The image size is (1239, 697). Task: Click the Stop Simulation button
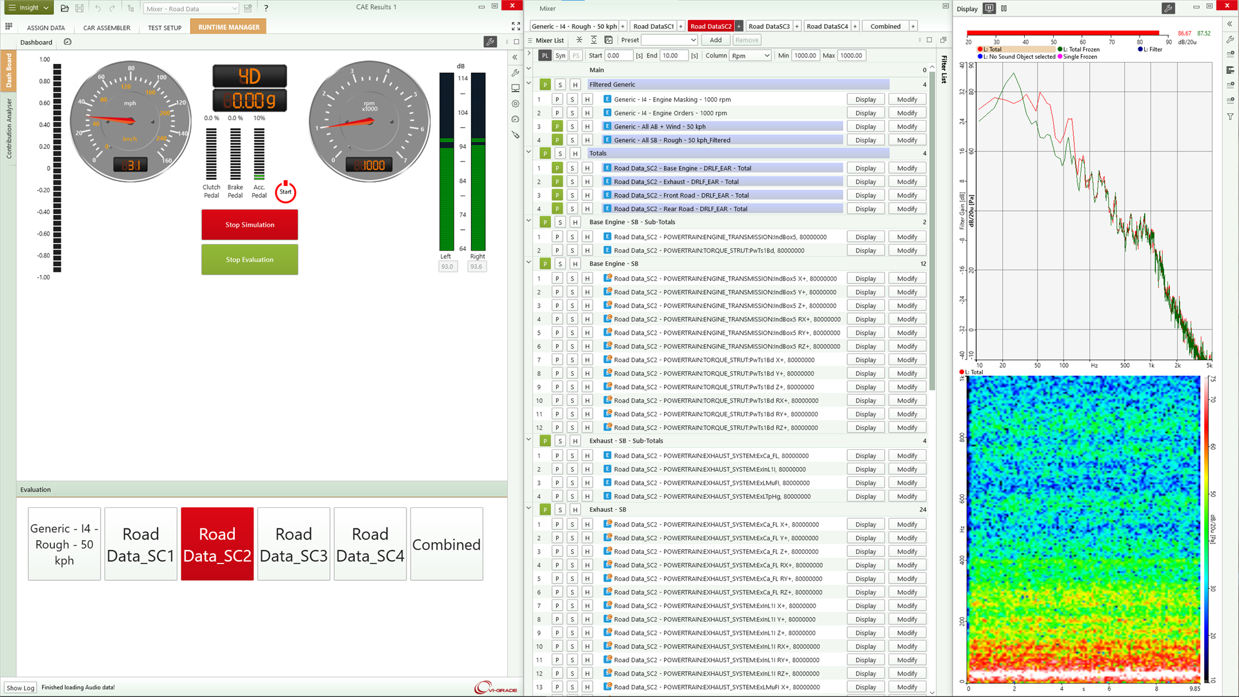coord(250,225)
